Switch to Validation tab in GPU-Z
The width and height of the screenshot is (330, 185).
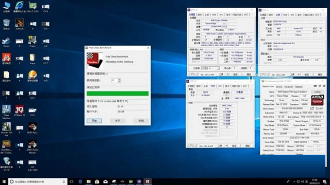pos(299,87)
